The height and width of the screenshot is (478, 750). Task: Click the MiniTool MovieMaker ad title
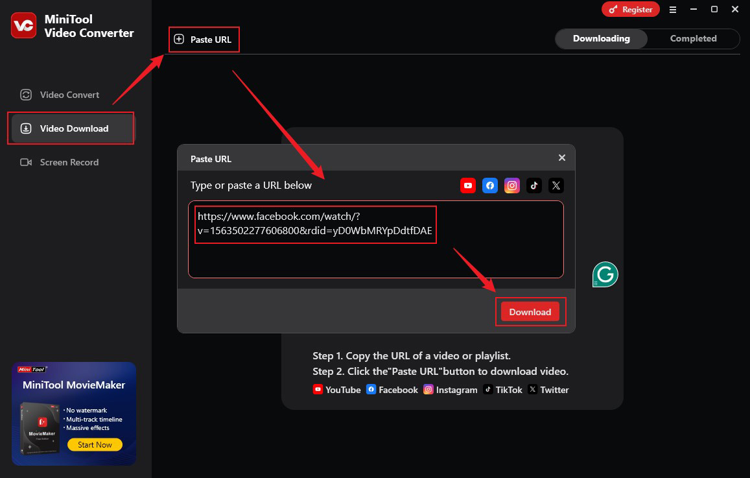74,385
